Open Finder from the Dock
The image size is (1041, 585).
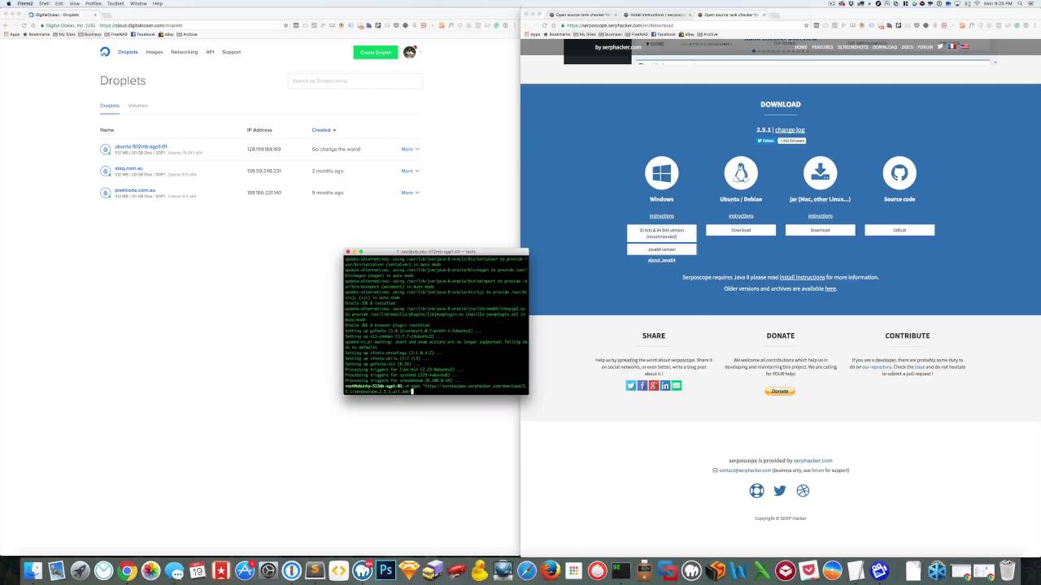pyautogui.click(x=33, y=571)
